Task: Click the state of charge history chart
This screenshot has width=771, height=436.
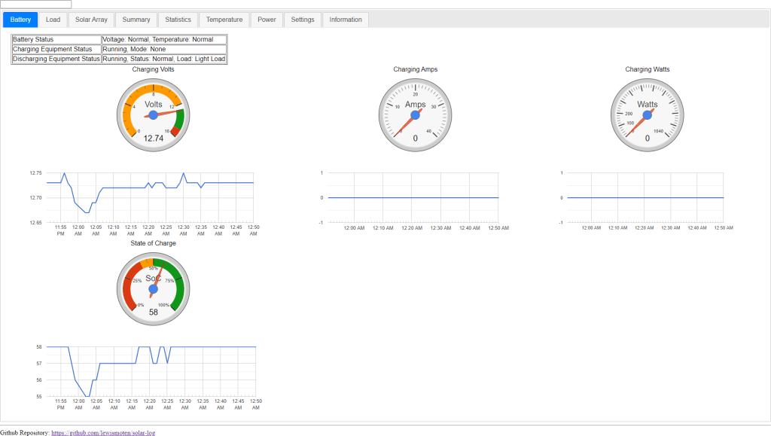Action: 151,370
